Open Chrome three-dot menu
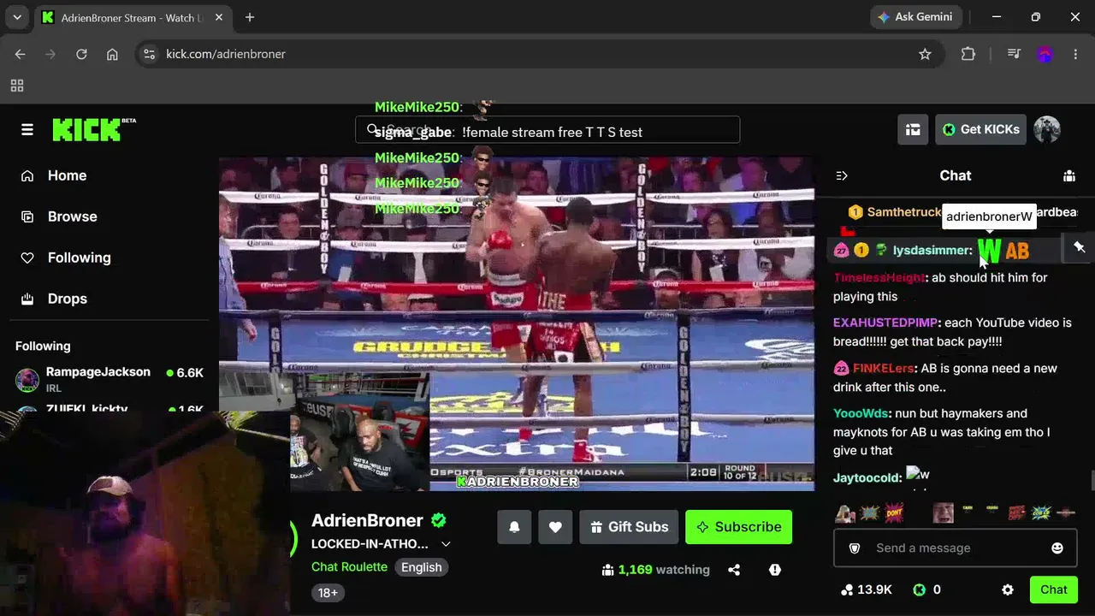This screenshot has width=1095, height=616. coord(1075,54)
